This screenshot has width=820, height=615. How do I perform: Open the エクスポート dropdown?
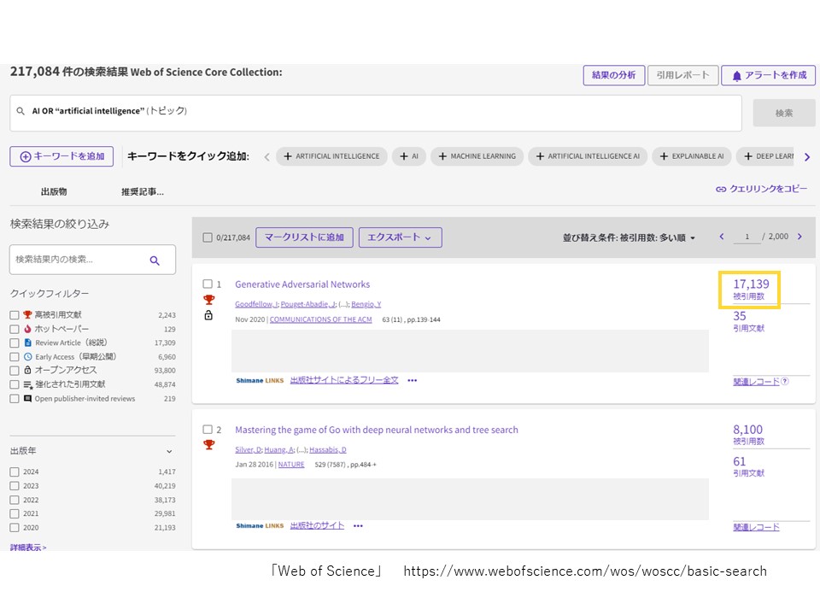coord(400,237)
